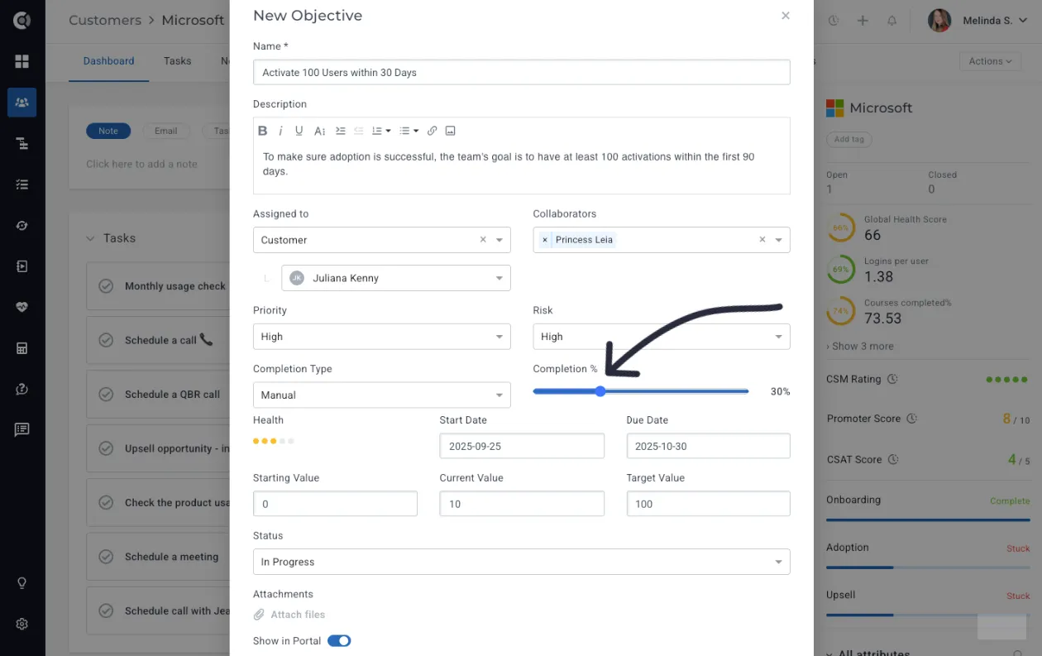
Task: Toggle the Show in Portal switch
Action: (339, 641)
